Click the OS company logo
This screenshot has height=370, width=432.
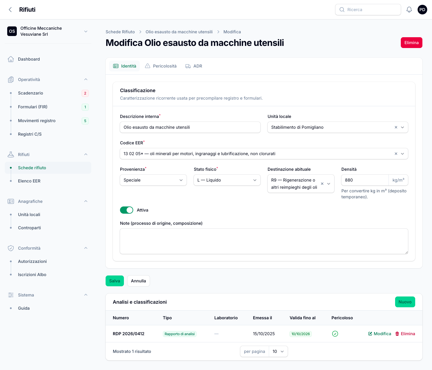12,31
